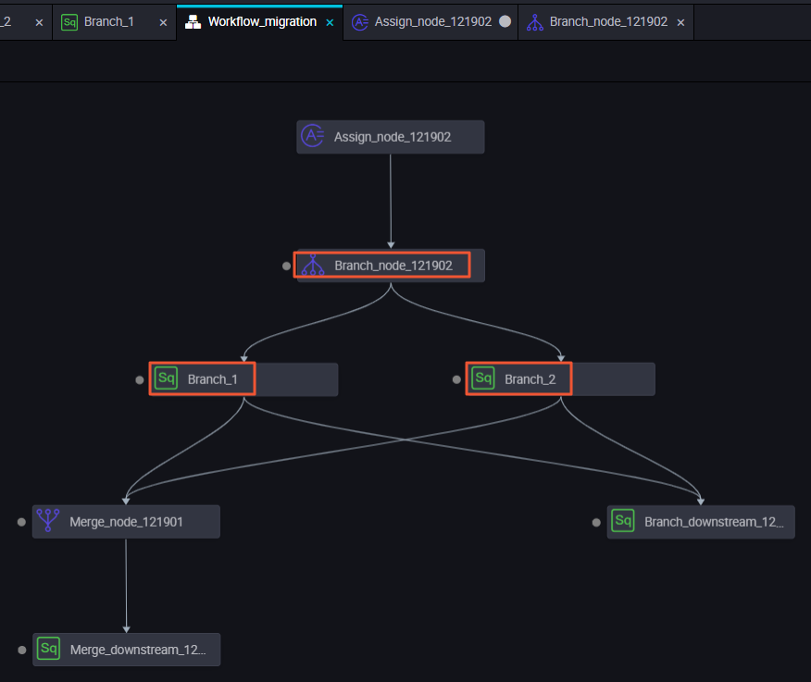Screen dimensions: 811x682
Task: Click the status dot beside Merge_node_121901
Action: 21,522
